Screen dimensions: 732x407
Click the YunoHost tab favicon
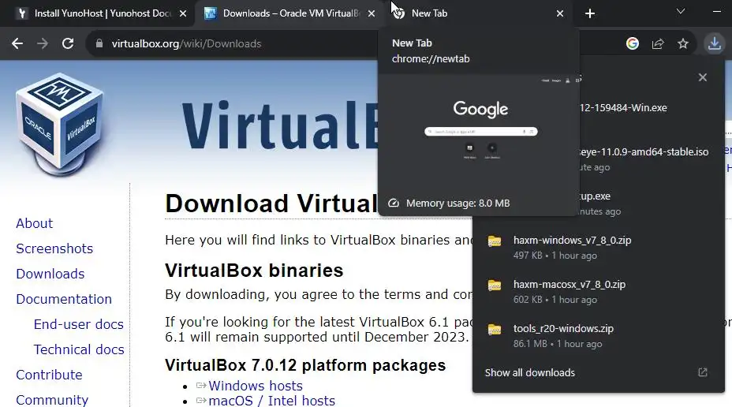[22, 13]
